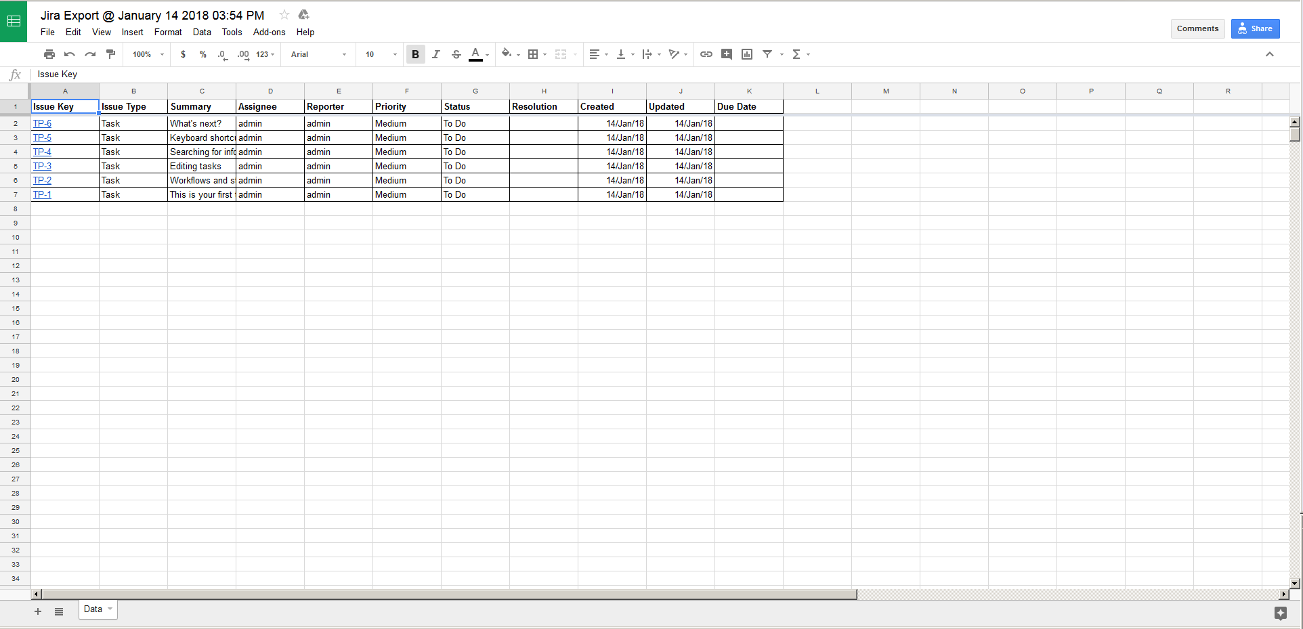This screenshot has height=629, width=1303.
Task: Star this spreadsheet
Action: tap(284, 15)
